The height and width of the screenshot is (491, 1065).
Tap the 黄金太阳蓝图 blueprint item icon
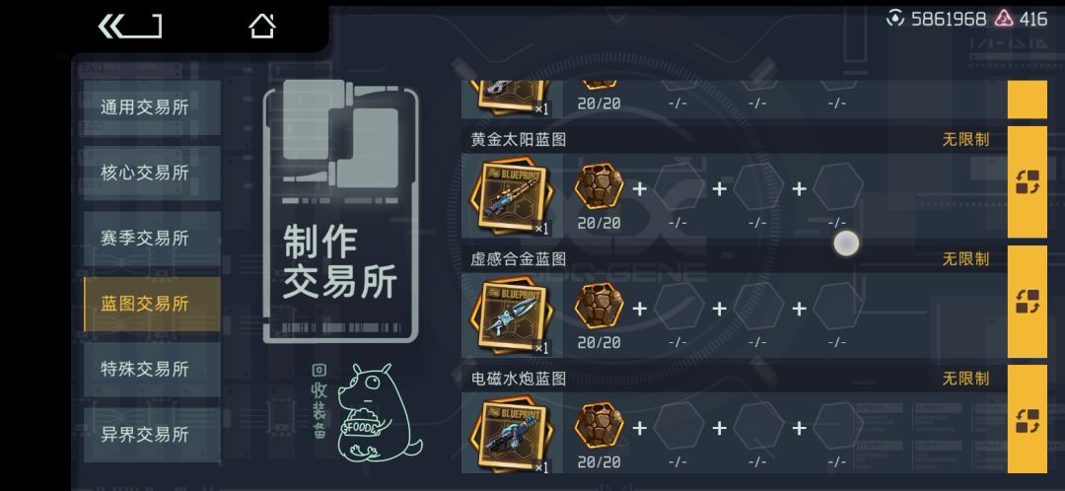click(512, 195)
